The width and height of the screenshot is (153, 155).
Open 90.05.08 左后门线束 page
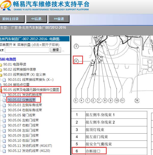click(23, 130)
